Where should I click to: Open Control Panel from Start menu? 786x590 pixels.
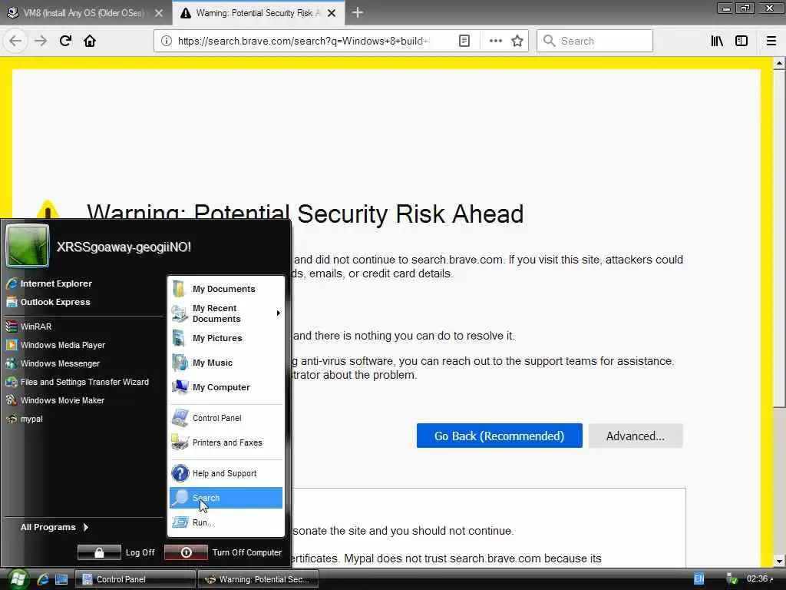(x=226, y=418)
